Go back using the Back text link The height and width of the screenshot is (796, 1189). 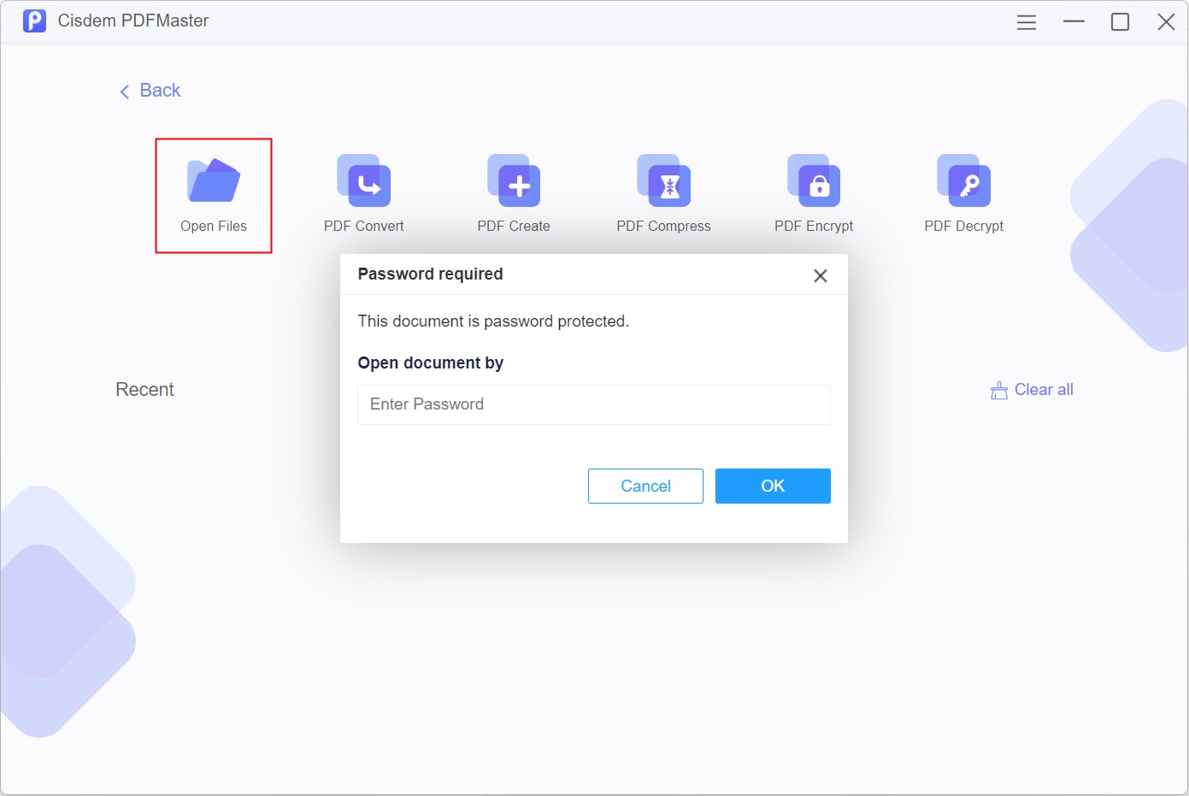tap(160, 91)
